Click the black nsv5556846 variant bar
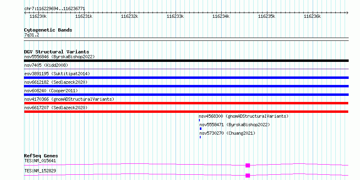This screenshot has width=360, height=180. (x=186, y=61)
